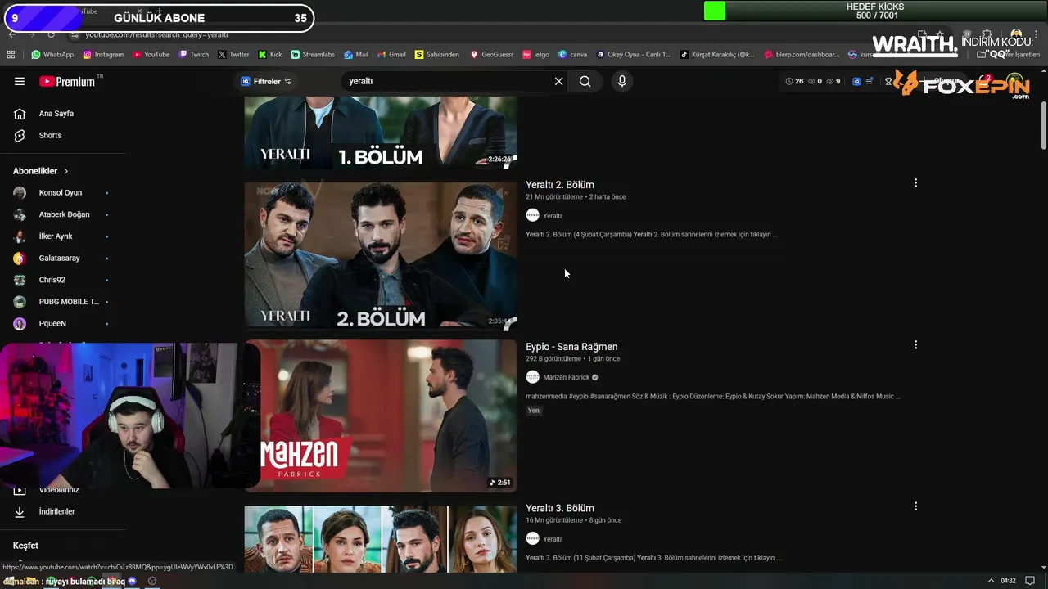Open the canva bookmark
The image size is (1048, 589).
(573, 55)
